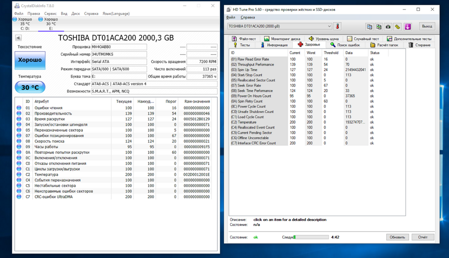The height and width of the screenshot is (258, 449).
Task: Click the HD Tune options wrench icon
Action: [x=397, y=27]
